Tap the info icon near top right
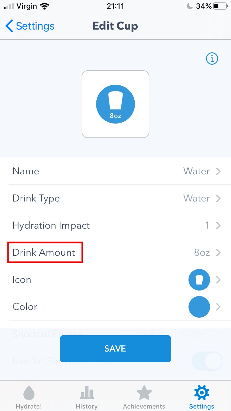 [212, 59]
